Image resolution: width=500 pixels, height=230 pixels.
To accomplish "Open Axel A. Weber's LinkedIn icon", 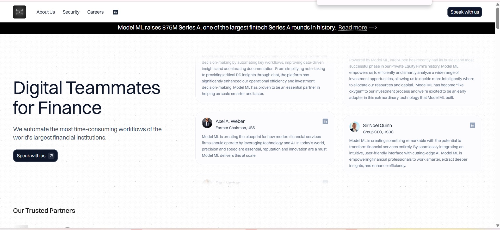I will point(325,121).
